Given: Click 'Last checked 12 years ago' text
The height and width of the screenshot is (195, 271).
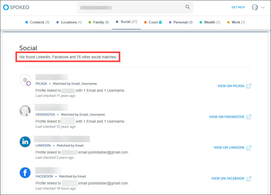Looking at the screenshot, I should tap(56, 127).
